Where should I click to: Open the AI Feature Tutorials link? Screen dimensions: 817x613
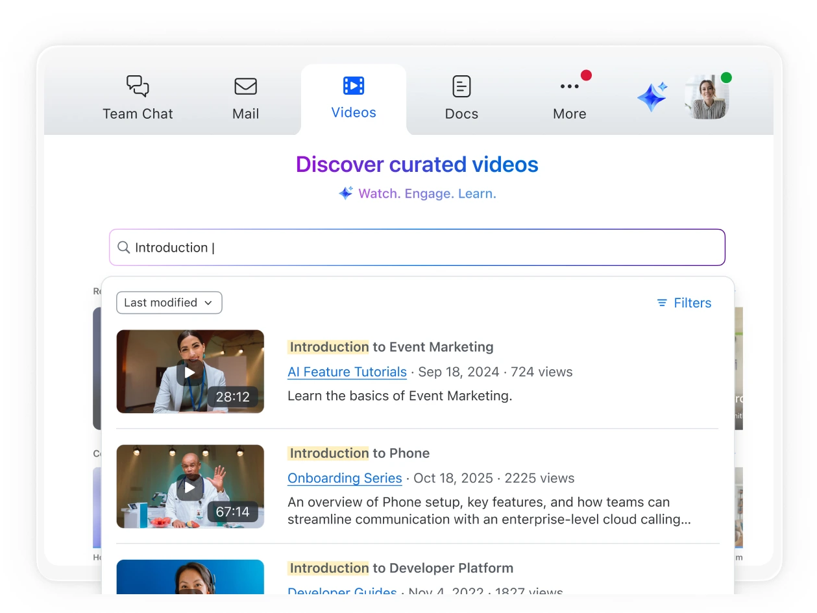[347, 372]
